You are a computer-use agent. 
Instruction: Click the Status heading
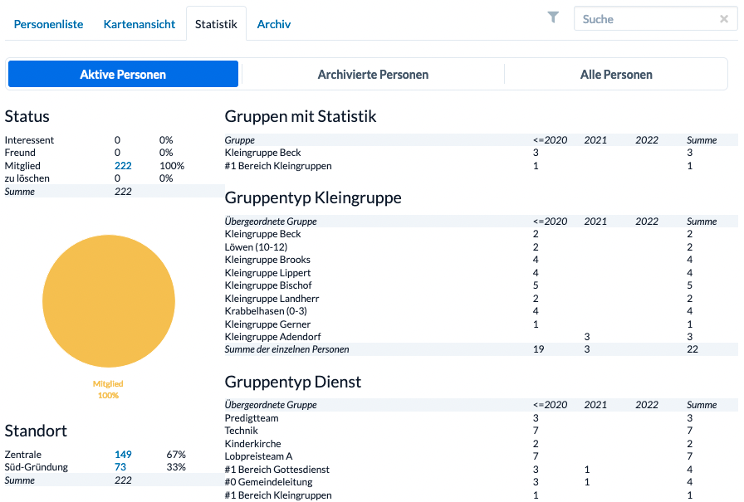tap(27, 117)
